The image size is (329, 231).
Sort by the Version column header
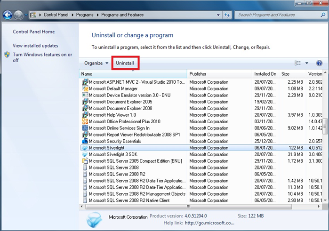click(314, 74)
